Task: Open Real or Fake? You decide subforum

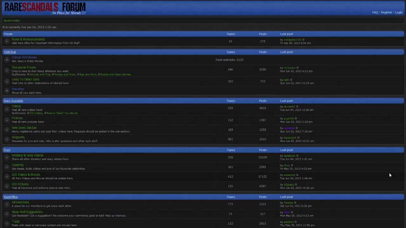Action: tap(62, 113)
